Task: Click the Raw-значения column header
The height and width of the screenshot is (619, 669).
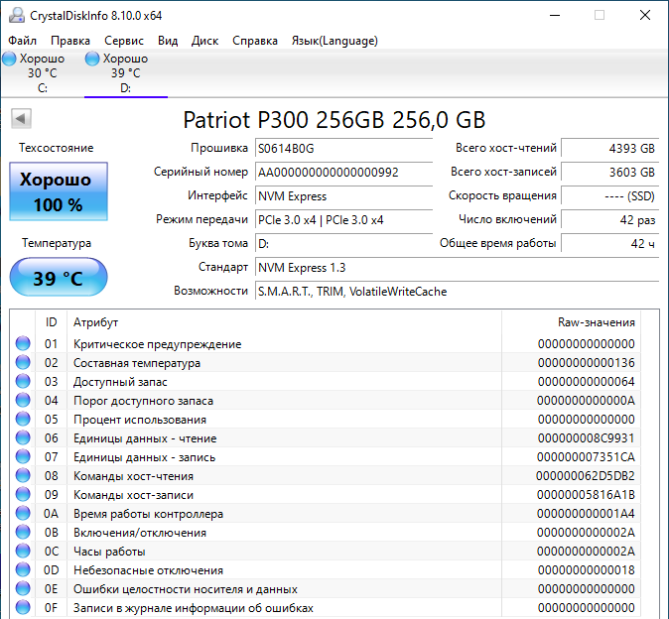Action: pyautogui.click(x=596, y=322)
